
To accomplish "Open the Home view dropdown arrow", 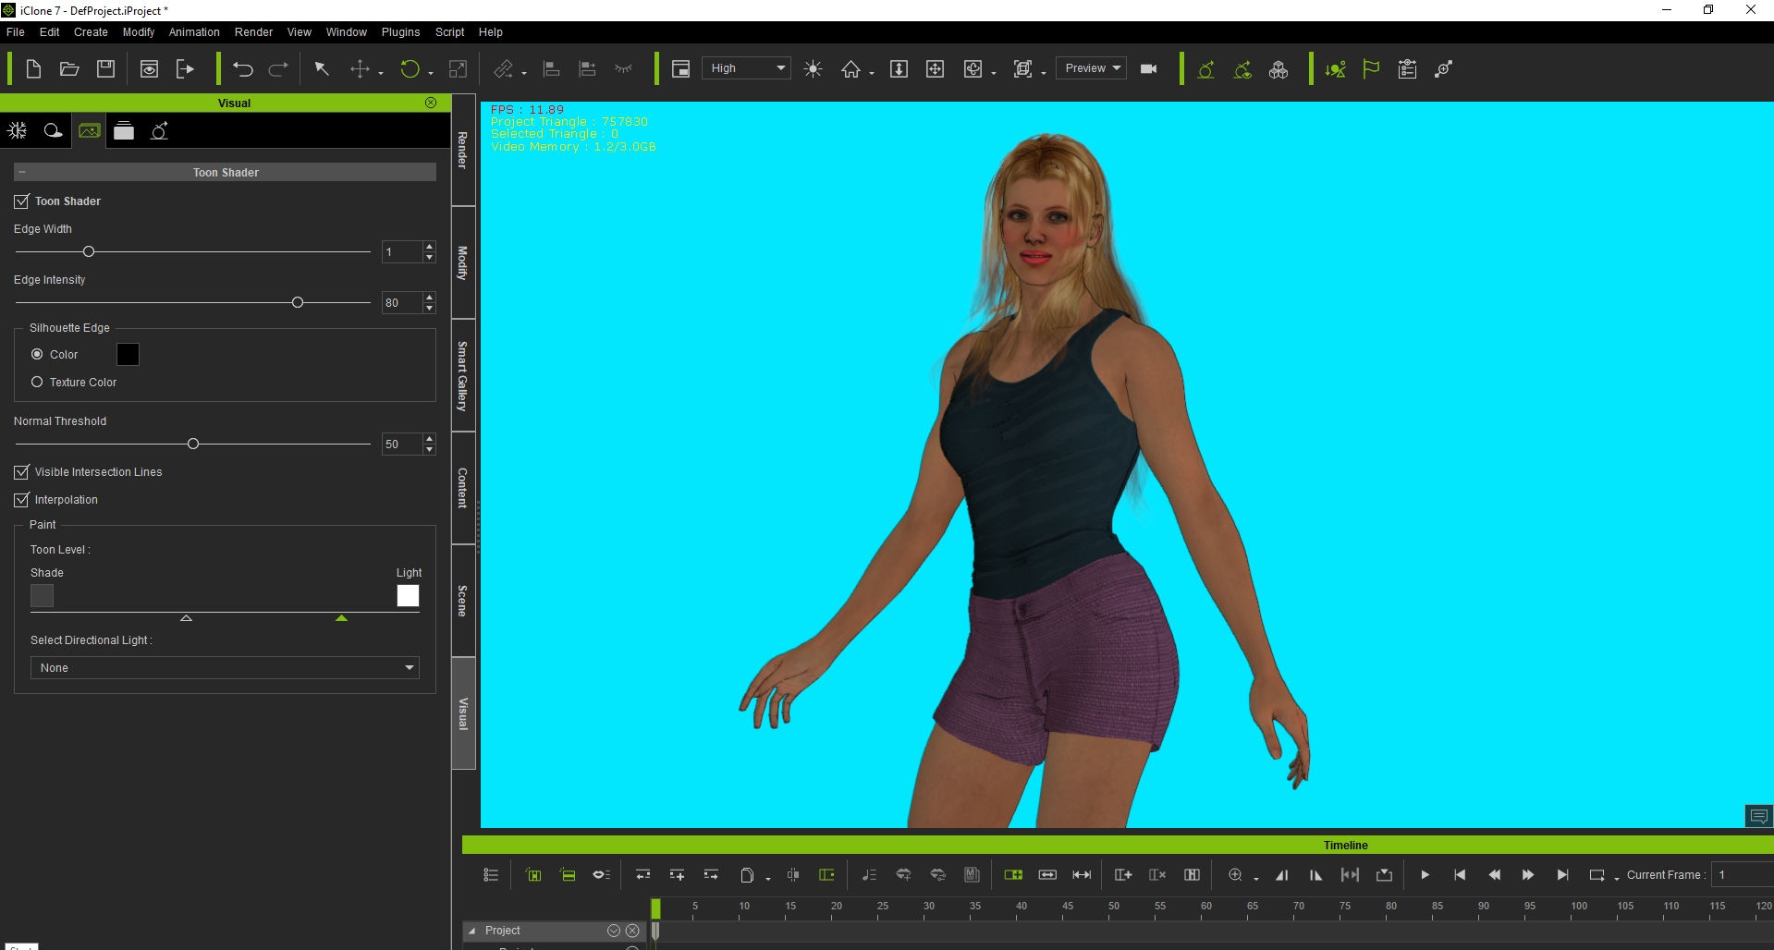I will [x=872, y=73].
